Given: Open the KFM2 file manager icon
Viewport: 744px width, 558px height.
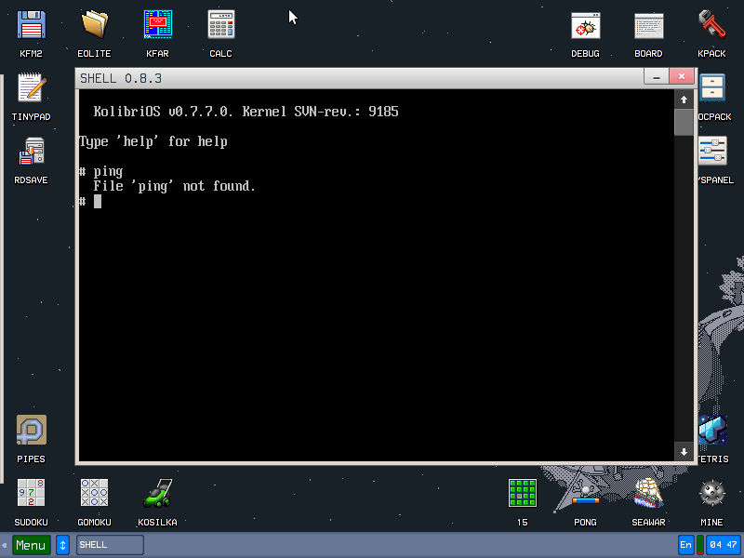Looking at the screenshot, I should pyautogui.click(x=32, y=25).
